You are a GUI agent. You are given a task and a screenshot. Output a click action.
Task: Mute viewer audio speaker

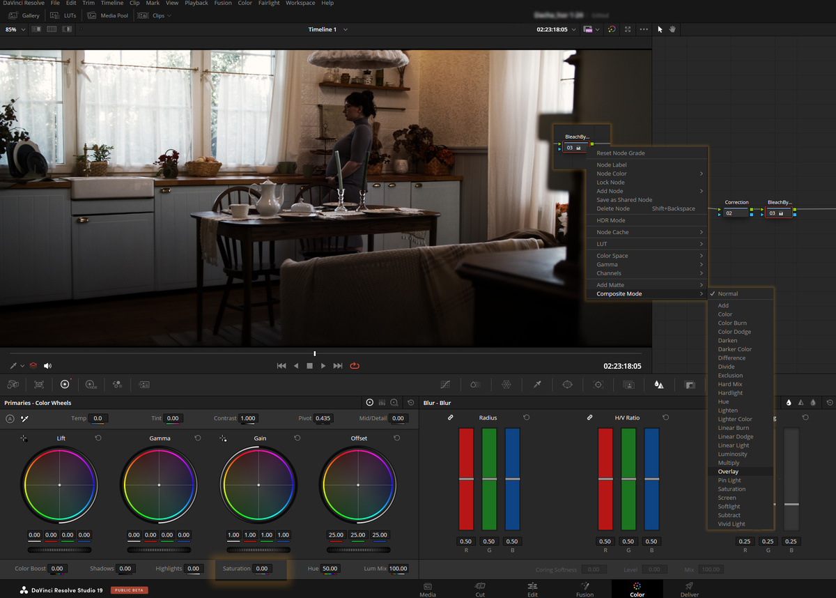point(47,365)
